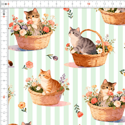125x125 pixels.
Task: Click the number 5 on the horizontal ruler
Action: click(48, 4)
